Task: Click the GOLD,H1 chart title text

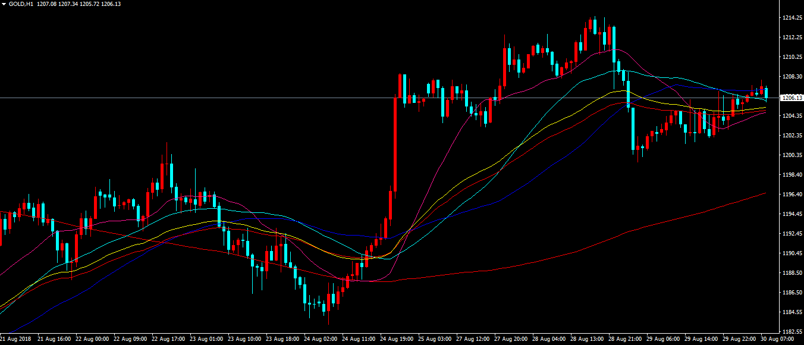Action: click(21, 4)
